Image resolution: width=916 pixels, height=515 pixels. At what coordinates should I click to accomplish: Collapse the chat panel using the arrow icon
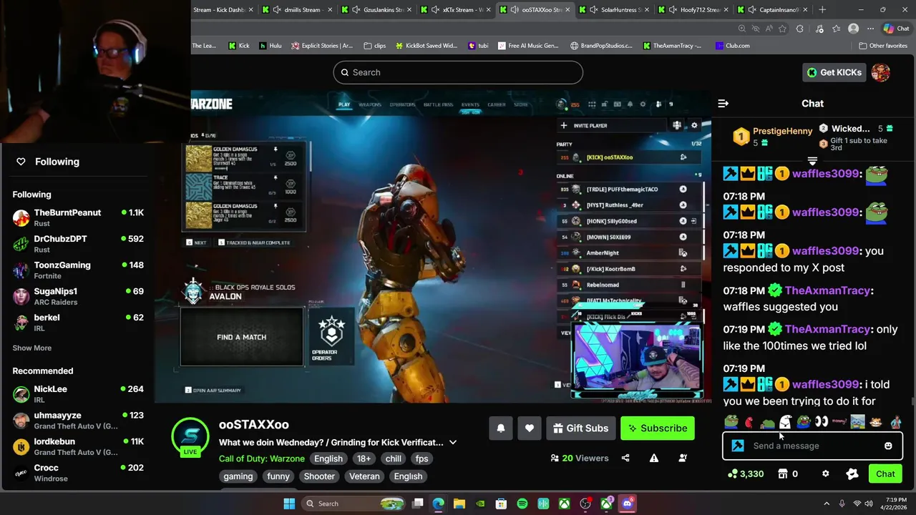click(723, 104)
